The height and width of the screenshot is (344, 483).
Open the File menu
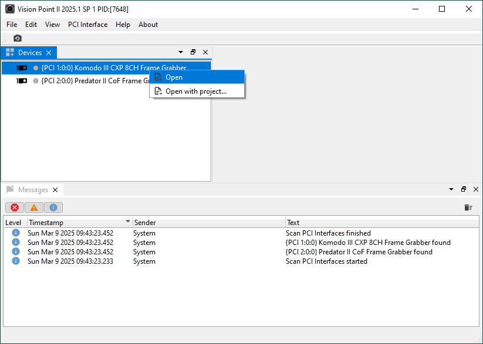12,25
